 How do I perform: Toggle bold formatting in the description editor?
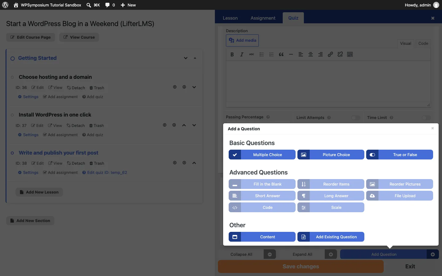pos(232,54)
